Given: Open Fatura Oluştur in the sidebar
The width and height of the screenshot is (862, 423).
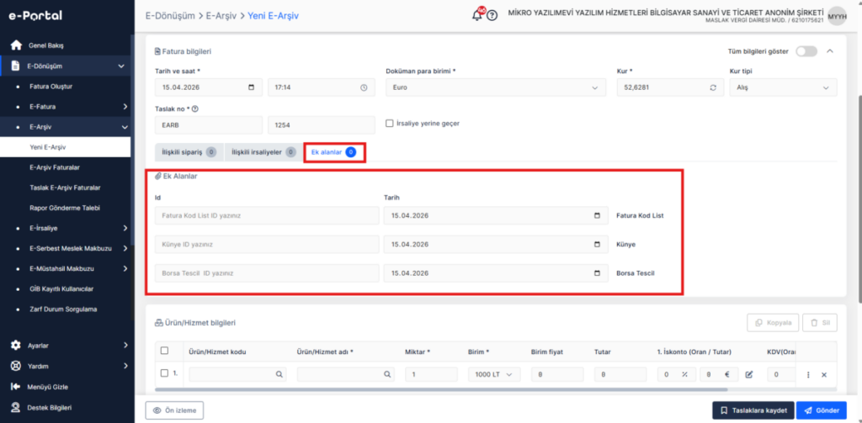Looking at the screenshot, I should point(51,87).
